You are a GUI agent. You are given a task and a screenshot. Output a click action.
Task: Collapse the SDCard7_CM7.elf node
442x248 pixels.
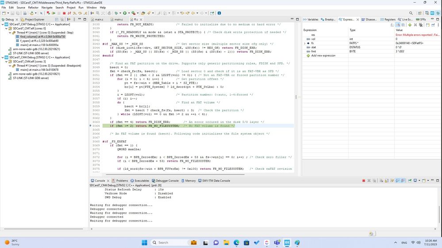click(x=6, y=28)
